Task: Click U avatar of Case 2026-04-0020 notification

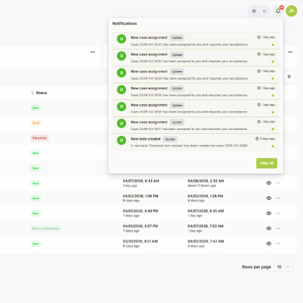Action: (x=121, y=73)
